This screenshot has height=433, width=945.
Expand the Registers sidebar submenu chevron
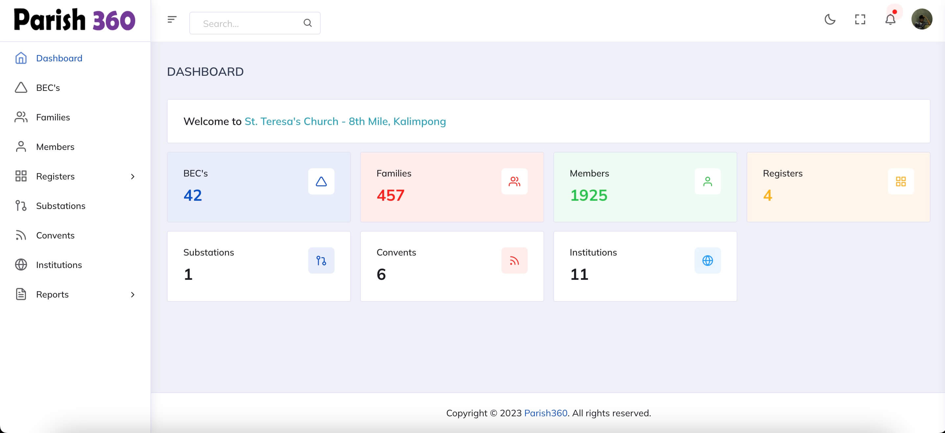pos(132,176)
